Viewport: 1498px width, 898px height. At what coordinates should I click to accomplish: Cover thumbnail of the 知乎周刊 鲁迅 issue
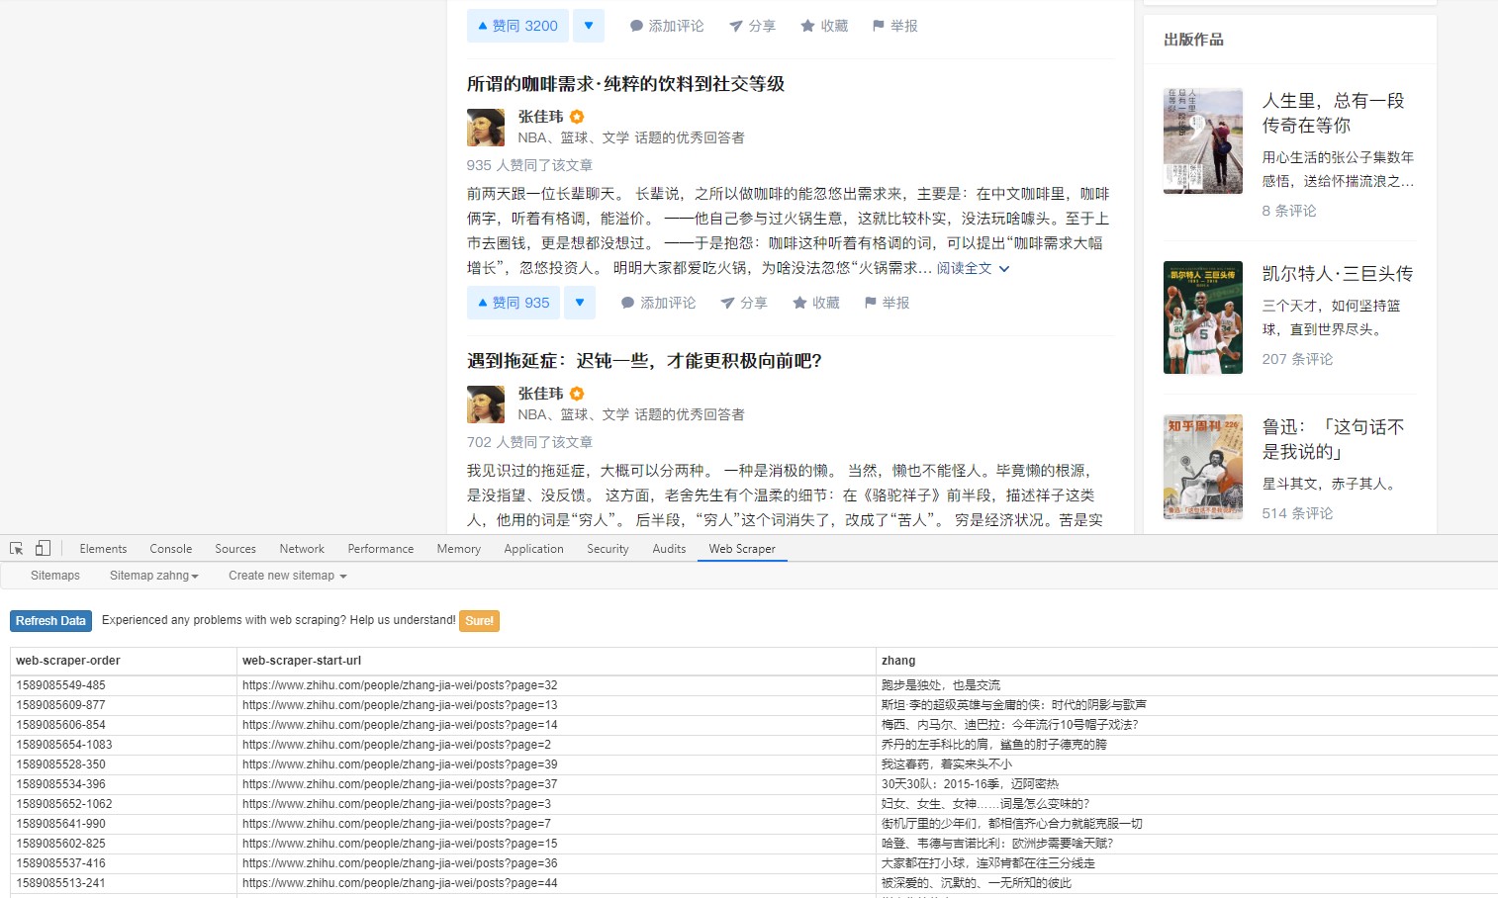(x=1203, y=467)
